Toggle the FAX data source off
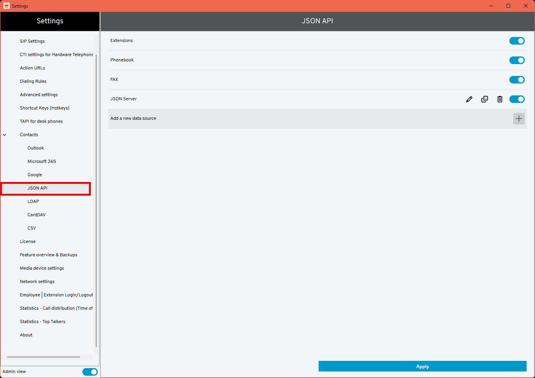The width and height of the screenshot is (535, 378). [x=517, y=80]
